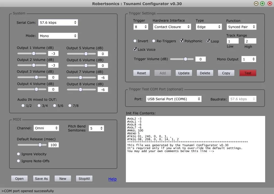Screen dimensions: 274x194
Task: Toggle Lock Voice checkbox
Action: click(x=135, y=49)
